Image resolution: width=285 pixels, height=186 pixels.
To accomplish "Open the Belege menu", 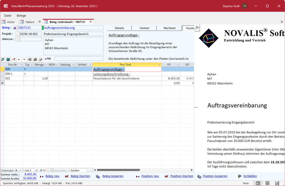I will [21, 16].
